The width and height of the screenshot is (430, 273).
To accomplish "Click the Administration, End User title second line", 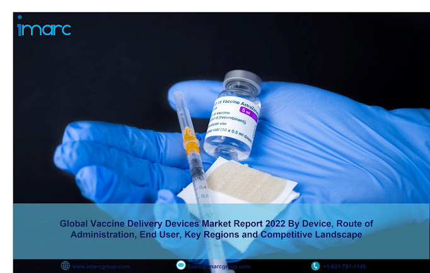I will [x=216, y=235].
